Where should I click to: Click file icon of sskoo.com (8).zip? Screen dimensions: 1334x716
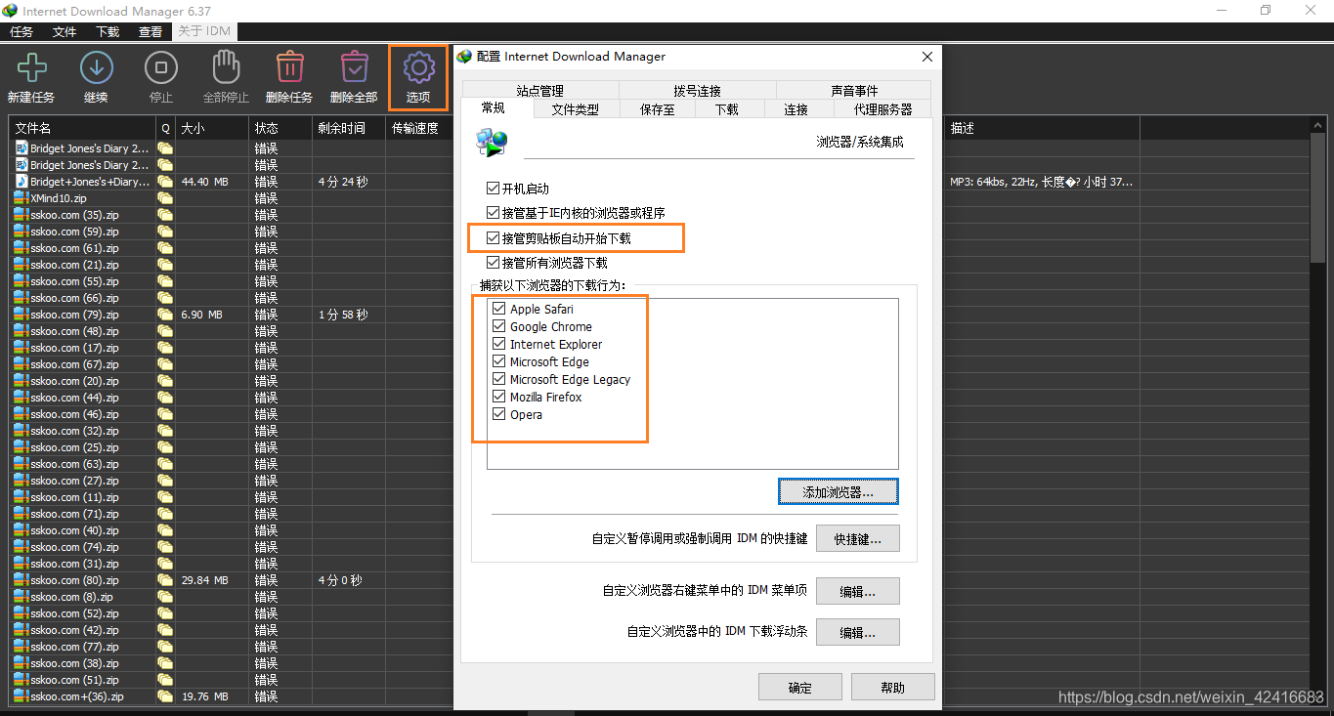coord(22,597)
